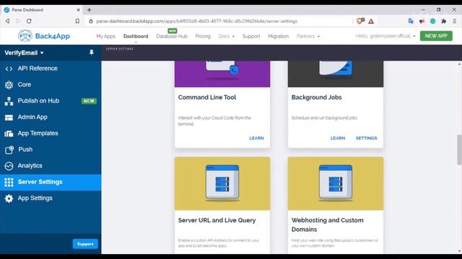Click the page vertical scrollbar thumb
462x259 pixels.
point(459,150)
